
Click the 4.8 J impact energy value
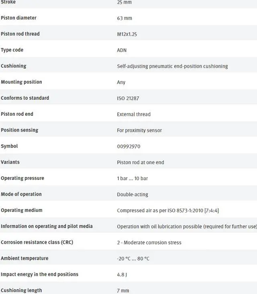click(122, 275)
